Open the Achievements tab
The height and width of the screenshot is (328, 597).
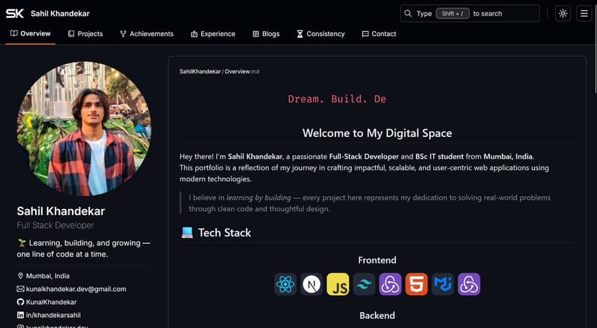coord(146,34)
